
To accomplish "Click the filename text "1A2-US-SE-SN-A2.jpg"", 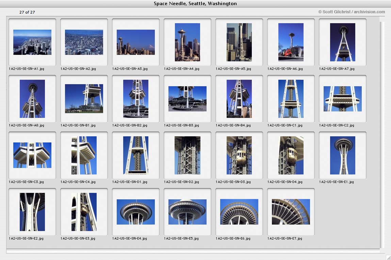I will tap(78, 69).
